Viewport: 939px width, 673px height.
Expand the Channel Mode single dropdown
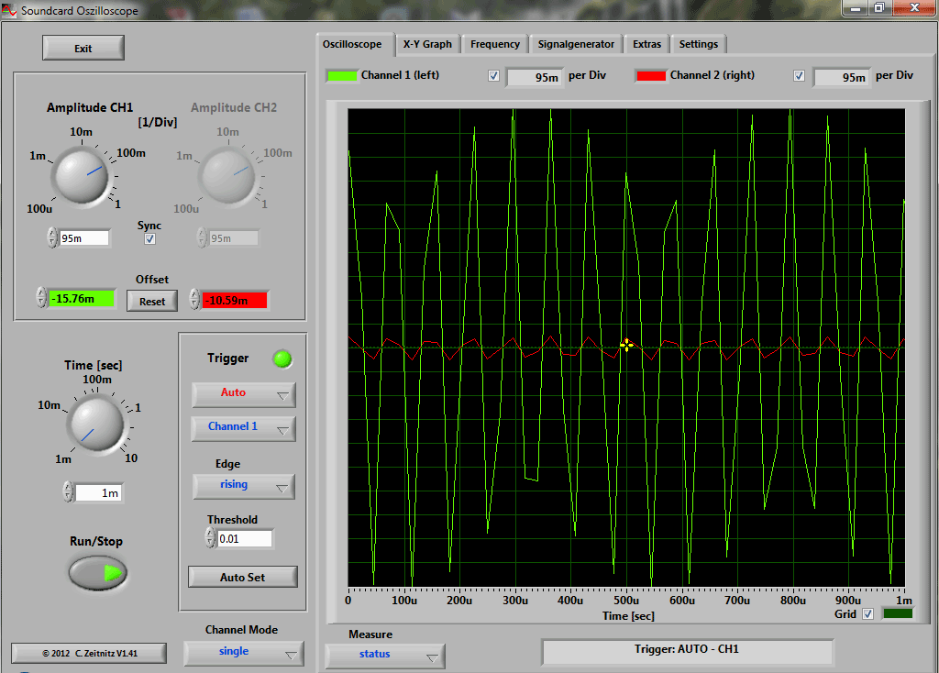click(x=243, y=652)
